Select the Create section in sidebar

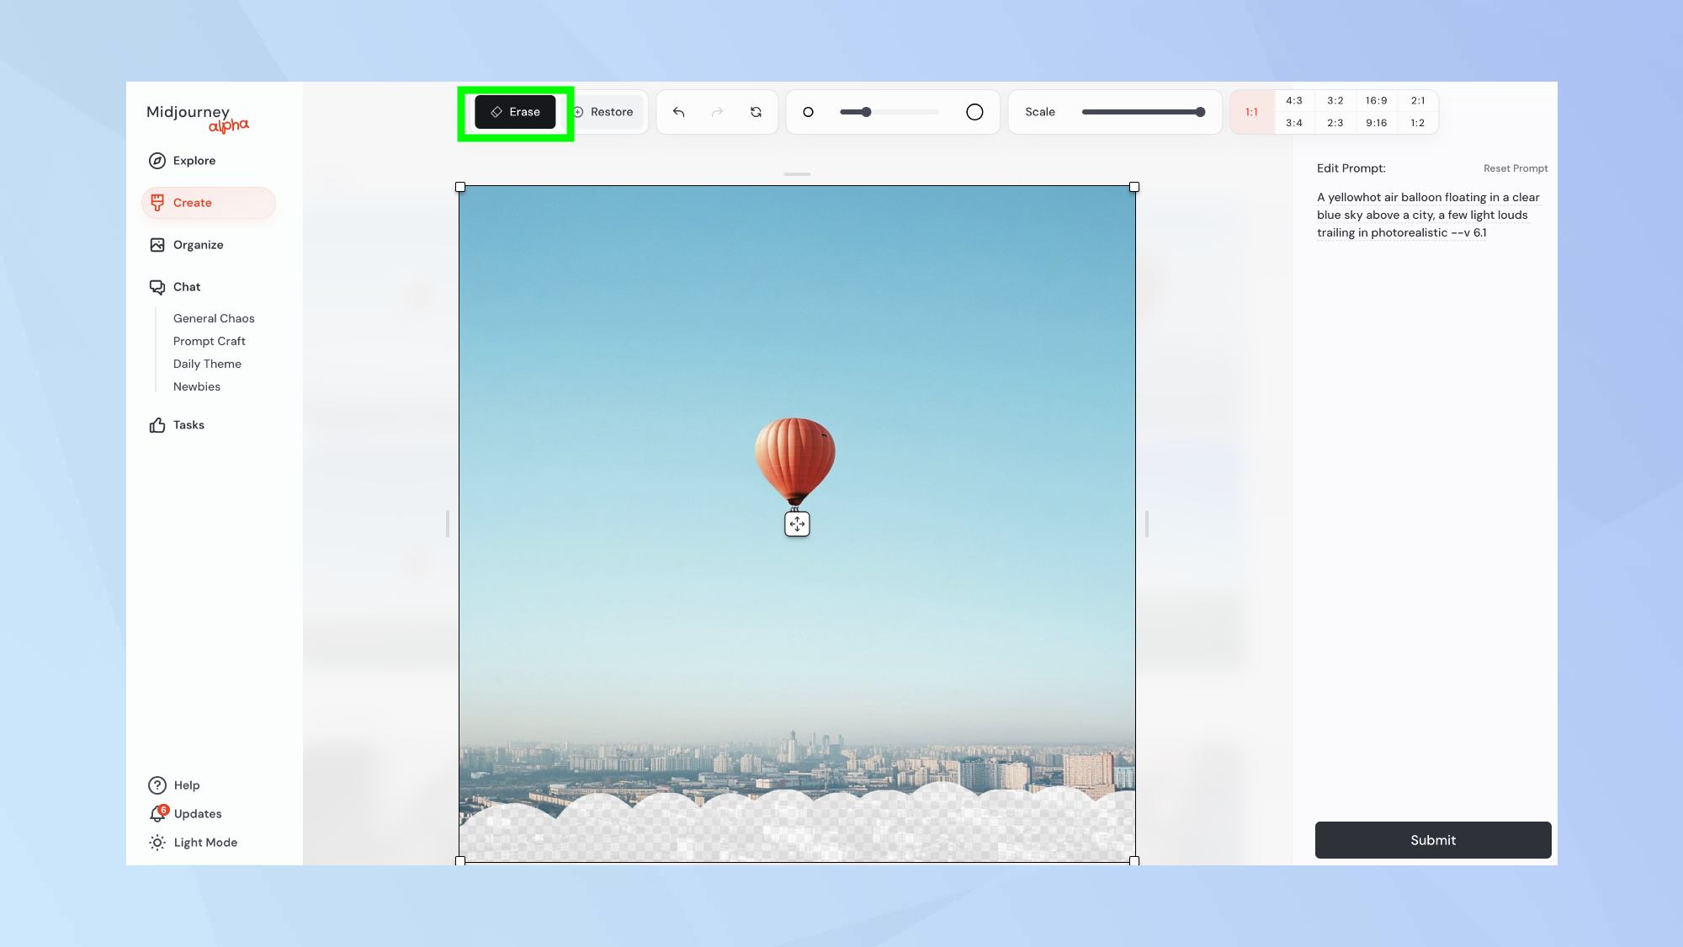click(x=192, y=202)
